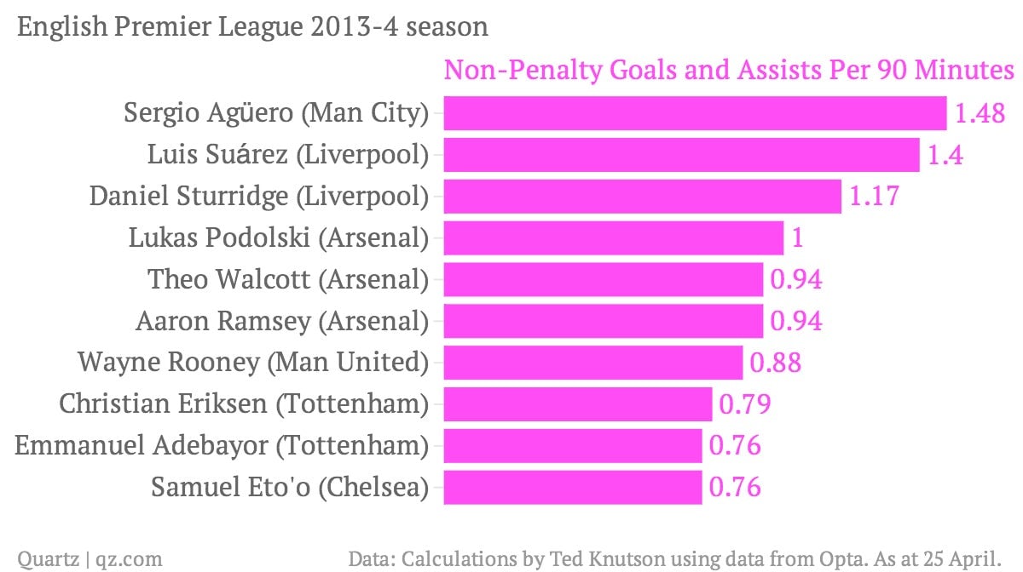Image resolution: width=1023 pixels, height=572 pixels.
Task: Click the Wayne Rooney (Man United) label
Action: [x=252, y=363]
